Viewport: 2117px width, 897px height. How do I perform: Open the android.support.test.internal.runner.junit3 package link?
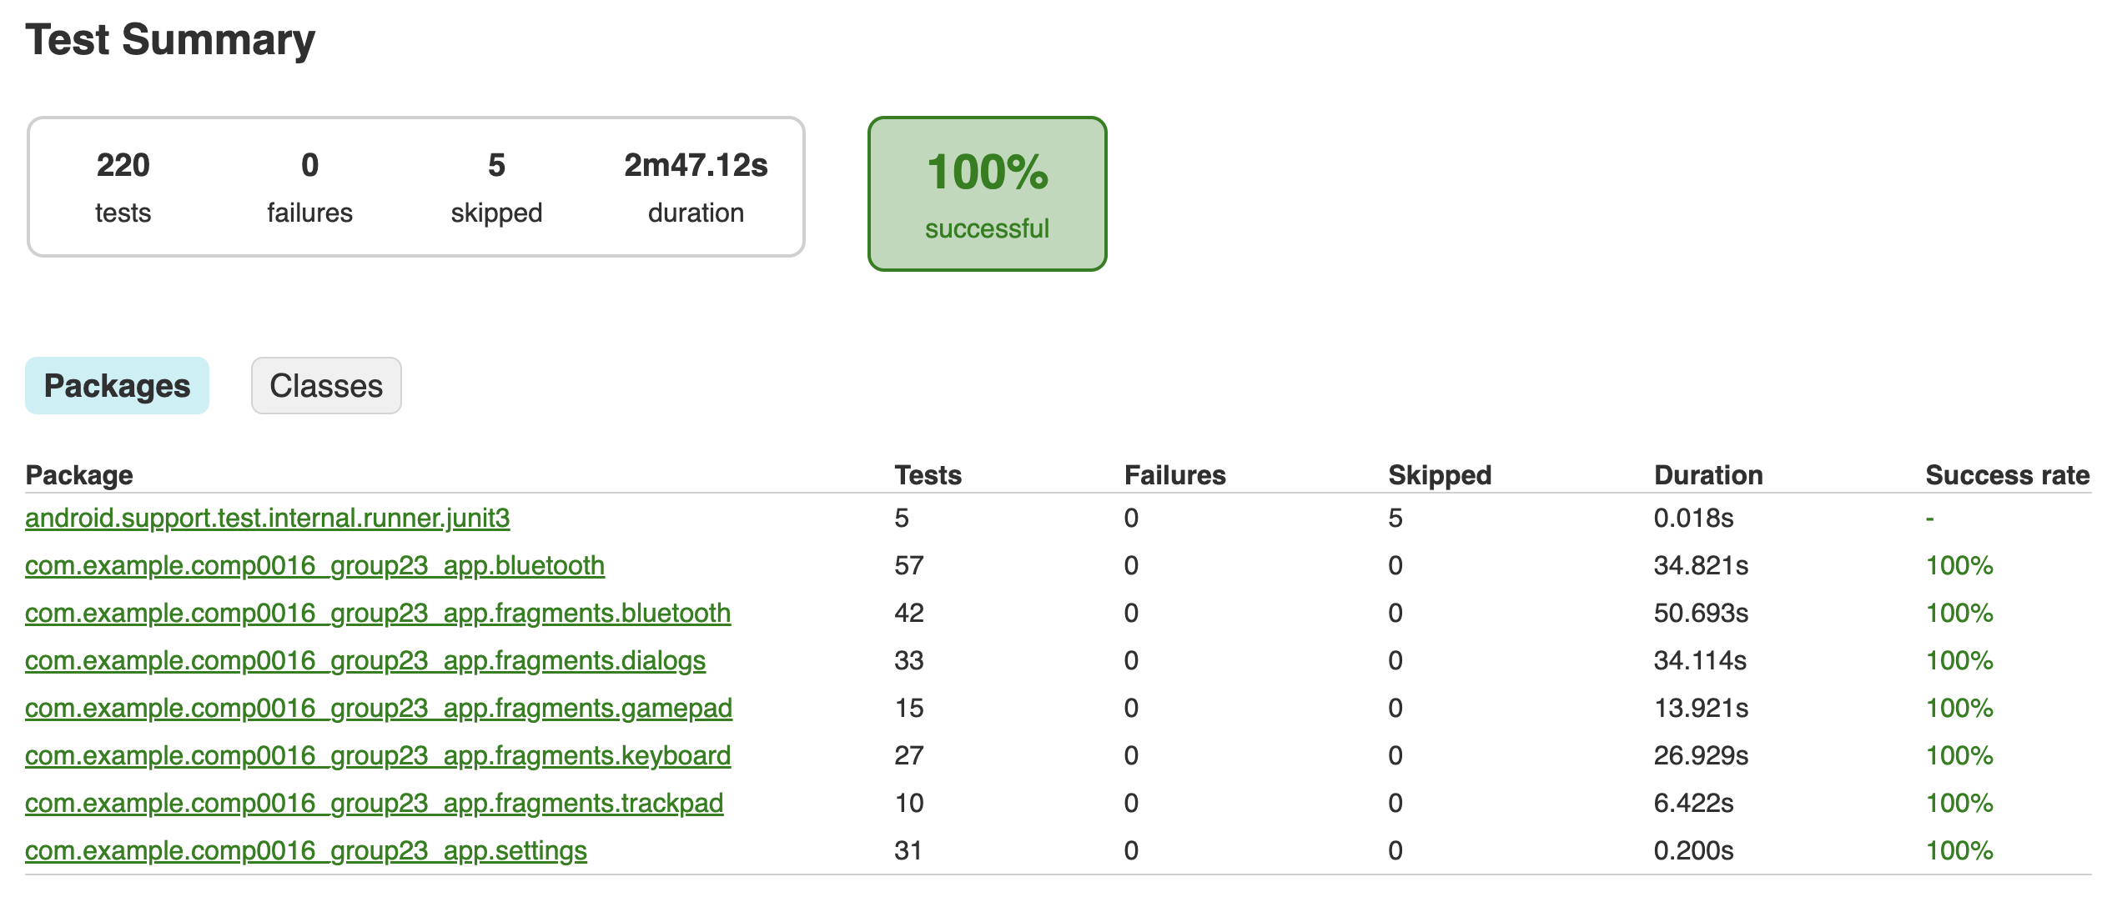[x=267, y=519]
